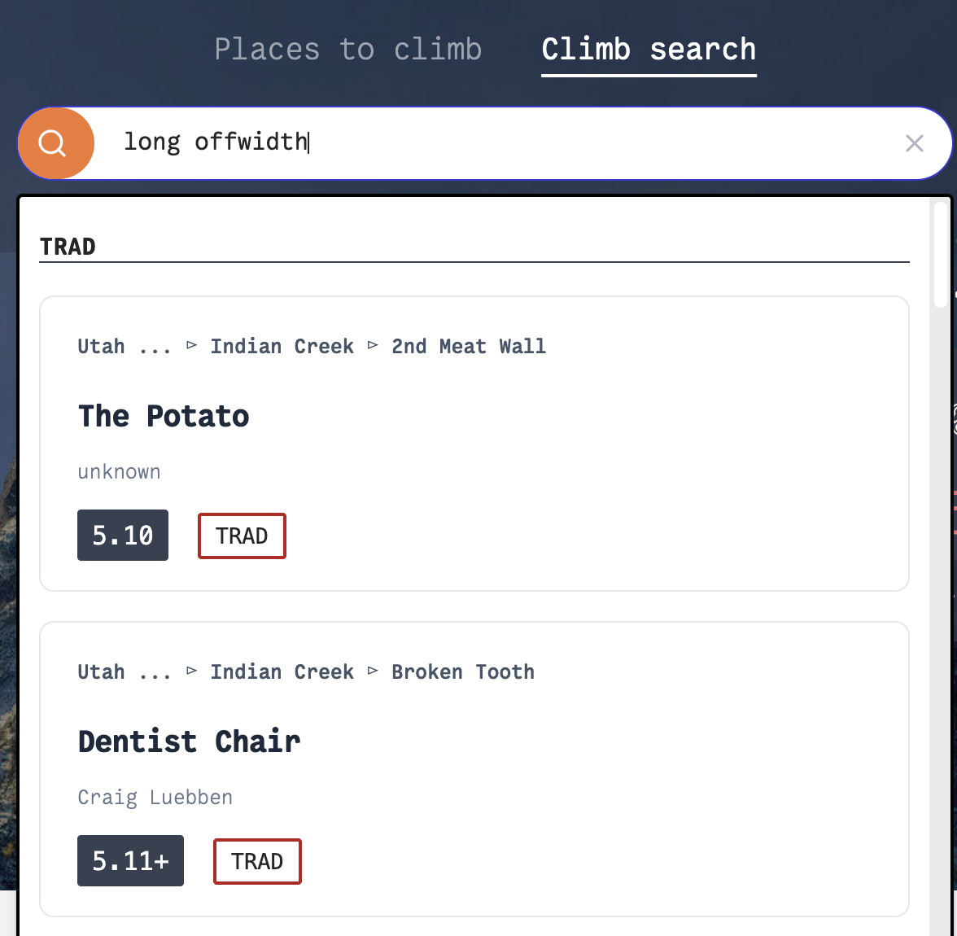Click the Broken Tooth breadcrumb link
Image resolution: width=957 pixels, height=936 pixels.
[x=462, y=671]
